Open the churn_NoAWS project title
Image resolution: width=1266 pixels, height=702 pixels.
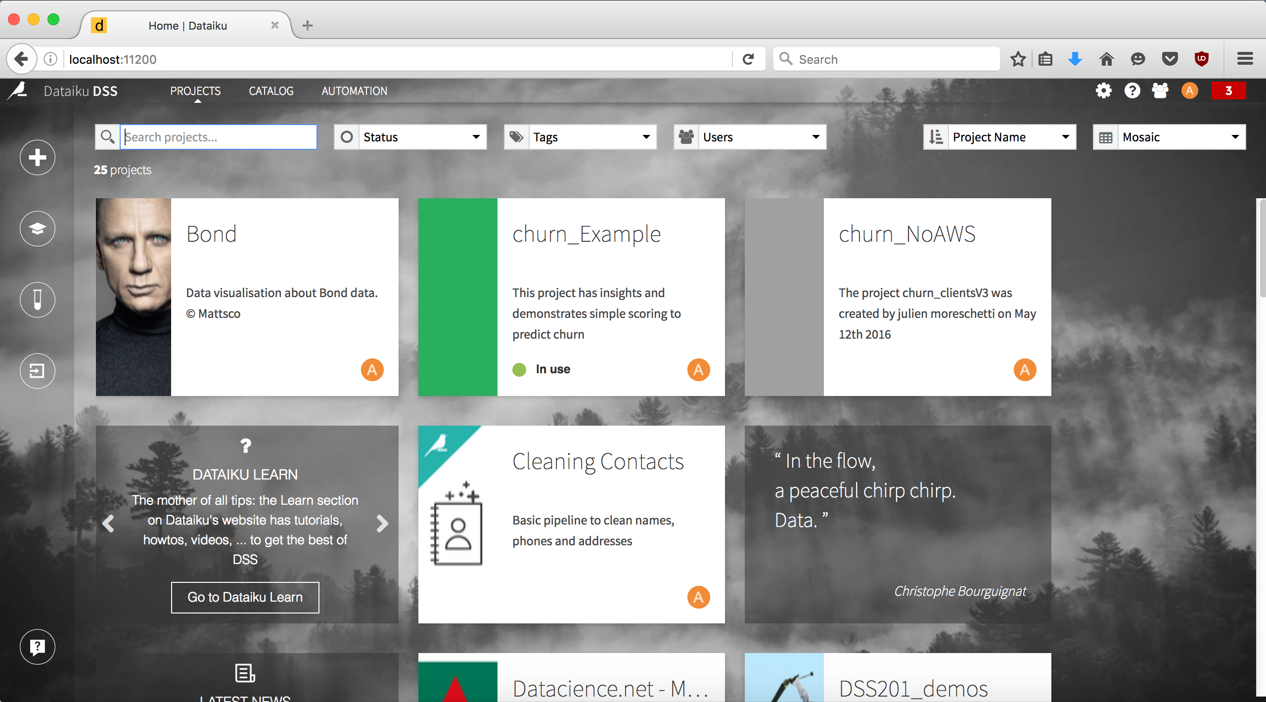click(907, 234)
